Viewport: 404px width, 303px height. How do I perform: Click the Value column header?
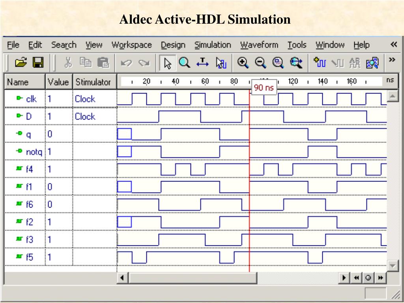pyautogui.click(x=59, y=82)
